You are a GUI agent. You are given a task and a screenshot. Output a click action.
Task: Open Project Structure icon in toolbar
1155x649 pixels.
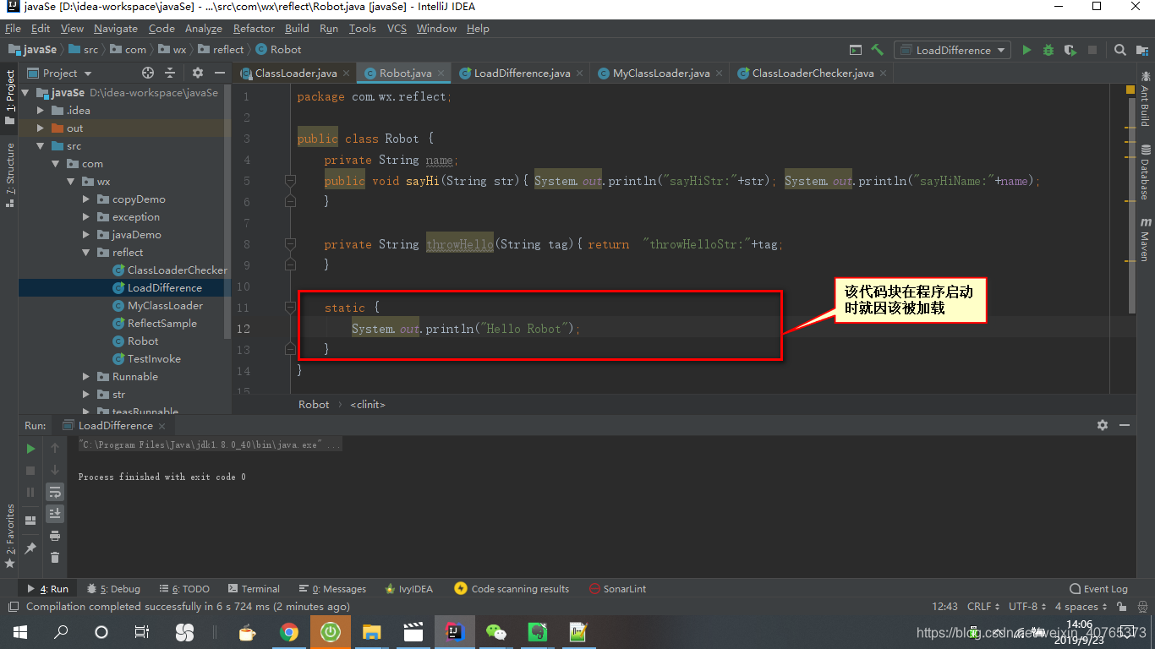click(x=1141, y=50)
